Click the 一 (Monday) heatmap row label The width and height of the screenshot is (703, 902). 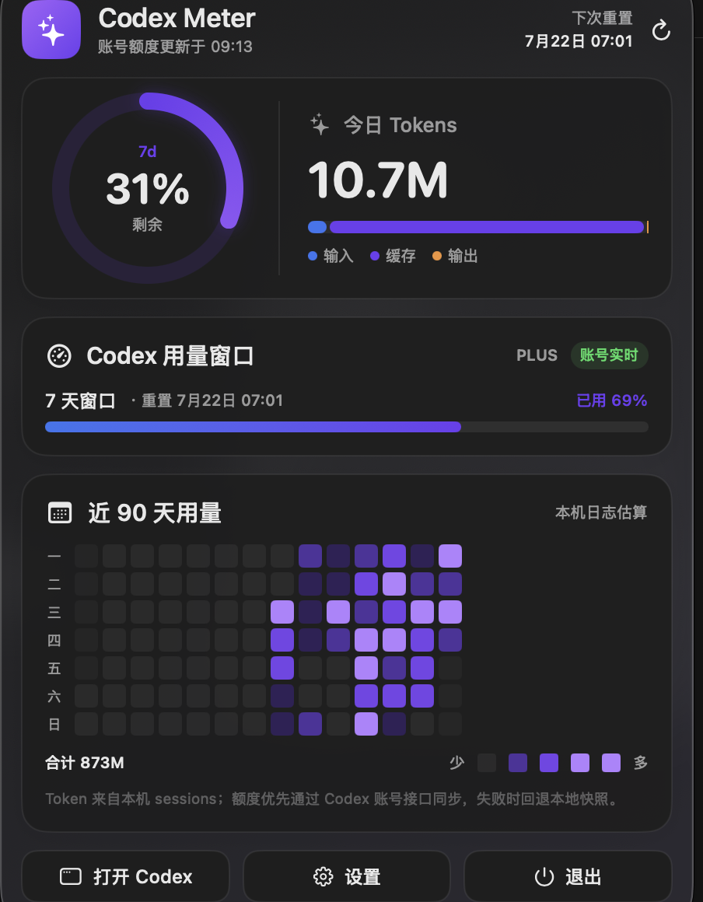click(x=54, y=556)
